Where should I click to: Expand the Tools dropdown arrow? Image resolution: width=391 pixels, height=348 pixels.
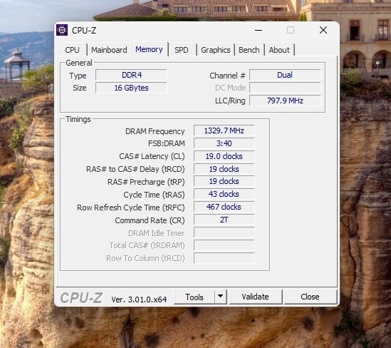[220, 297]
